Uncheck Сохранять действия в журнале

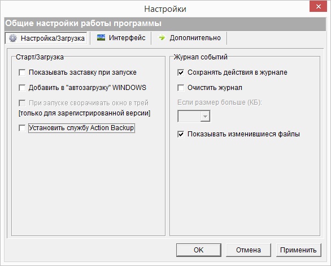coord(181,72)
